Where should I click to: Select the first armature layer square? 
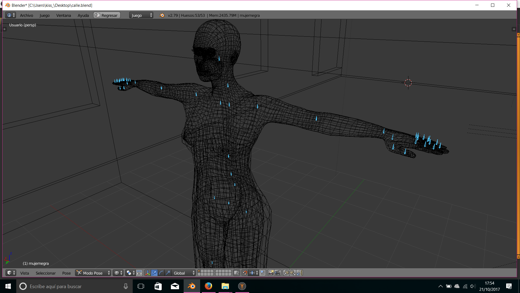click(200, 271)
